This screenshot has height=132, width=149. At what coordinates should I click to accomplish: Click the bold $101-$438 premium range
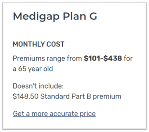[x=103, y=58]
